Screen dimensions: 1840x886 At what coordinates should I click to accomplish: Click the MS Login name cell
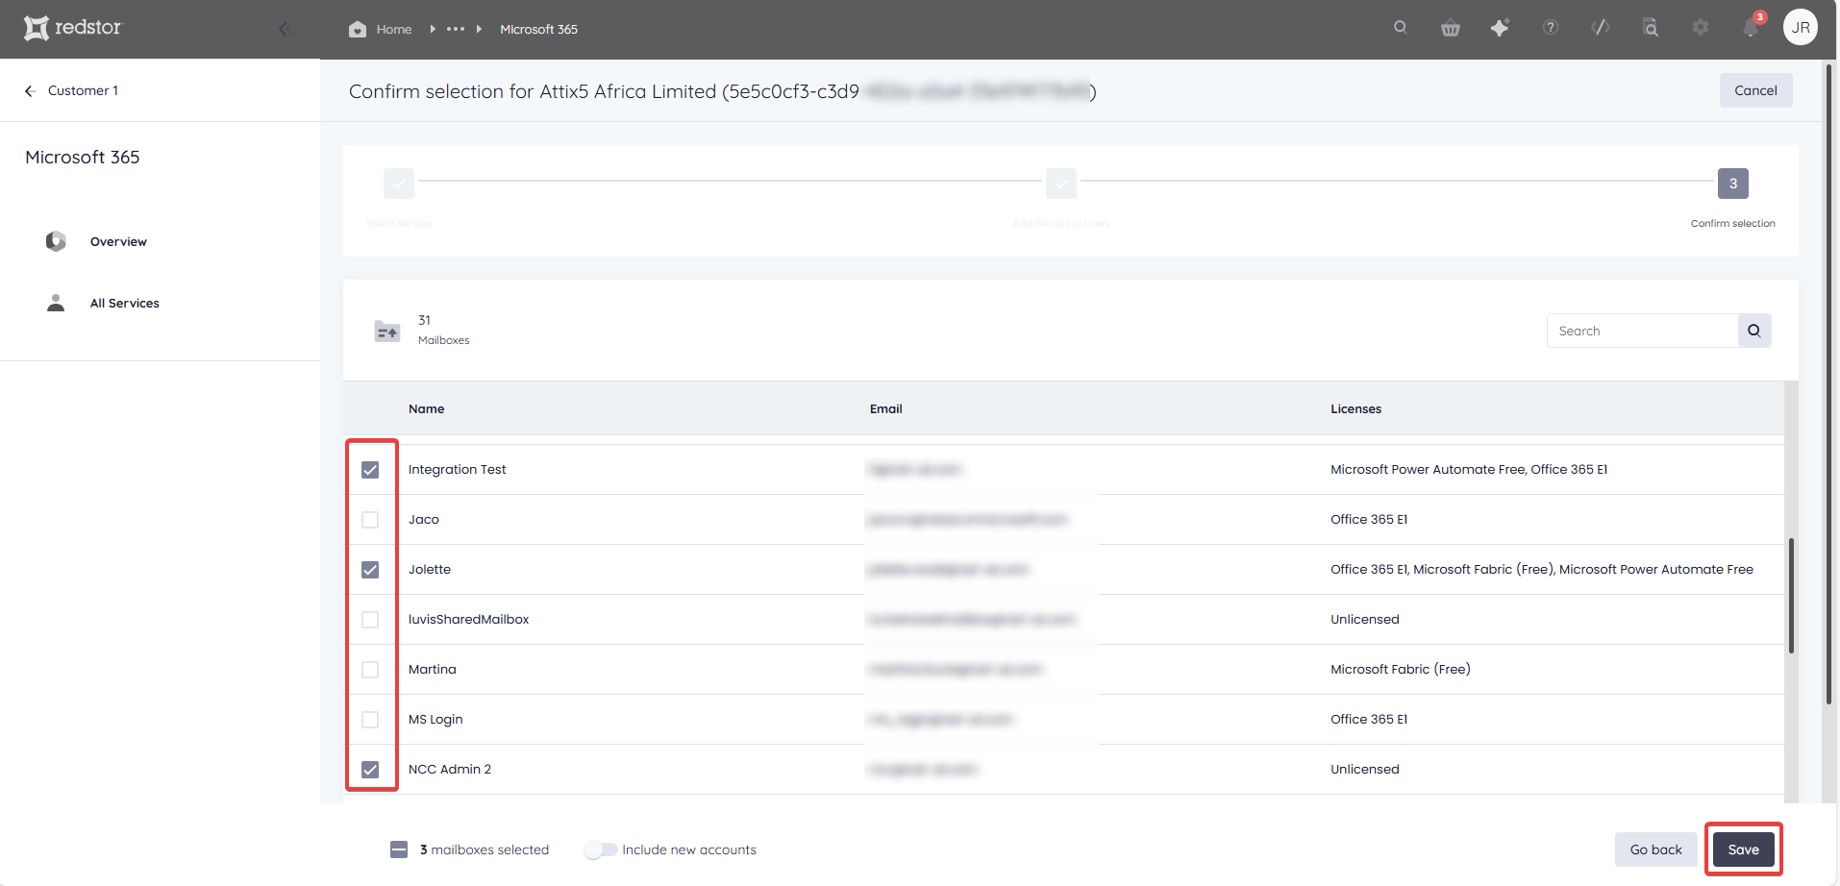[x=435, y=720]
